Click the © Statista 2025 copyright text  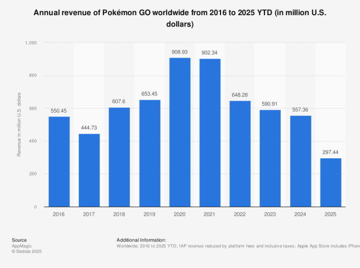click(26, 252)
